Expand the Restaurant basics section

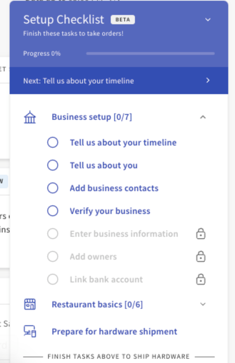point(203,305)
